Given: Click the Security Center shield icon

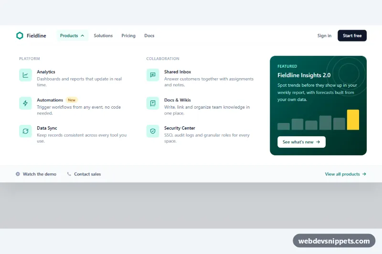Looking at the screenshot, I should coord(153,131).
